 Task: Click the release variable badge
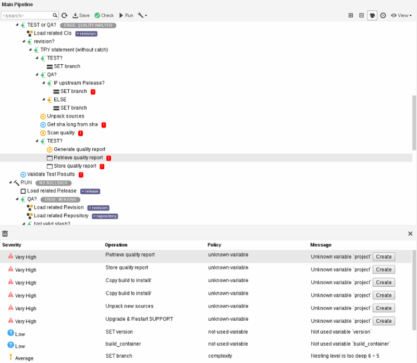point(90,191)
